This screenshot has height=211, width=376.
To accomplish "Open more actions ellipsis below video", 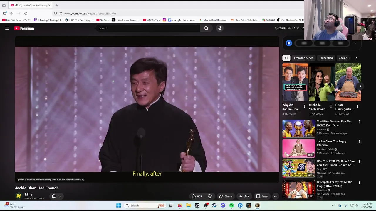I will [276, 196].
